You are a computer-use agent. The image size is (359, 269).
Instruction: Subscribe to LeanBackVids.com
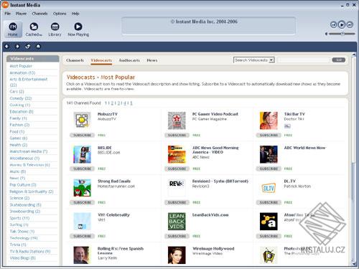coord(177,236)
